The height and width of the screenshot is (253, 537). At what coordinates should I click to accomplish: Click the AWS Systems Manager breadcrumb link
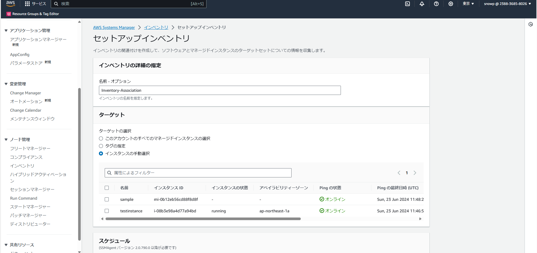[114, 27]
